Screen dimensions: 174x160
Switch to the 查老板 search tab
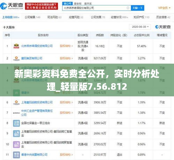click(78, 4)
